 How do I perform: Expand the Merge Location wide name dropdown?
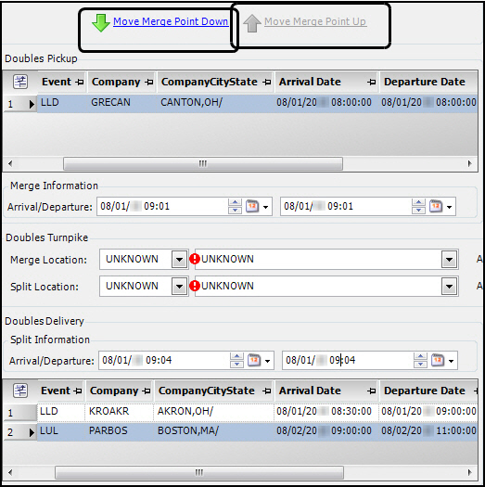point(449,260)
